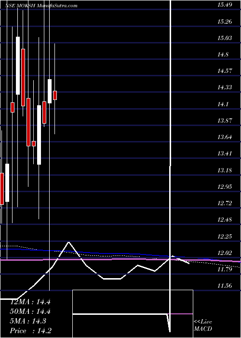Click the 15.26 price axis label

[x=225, y=22]
